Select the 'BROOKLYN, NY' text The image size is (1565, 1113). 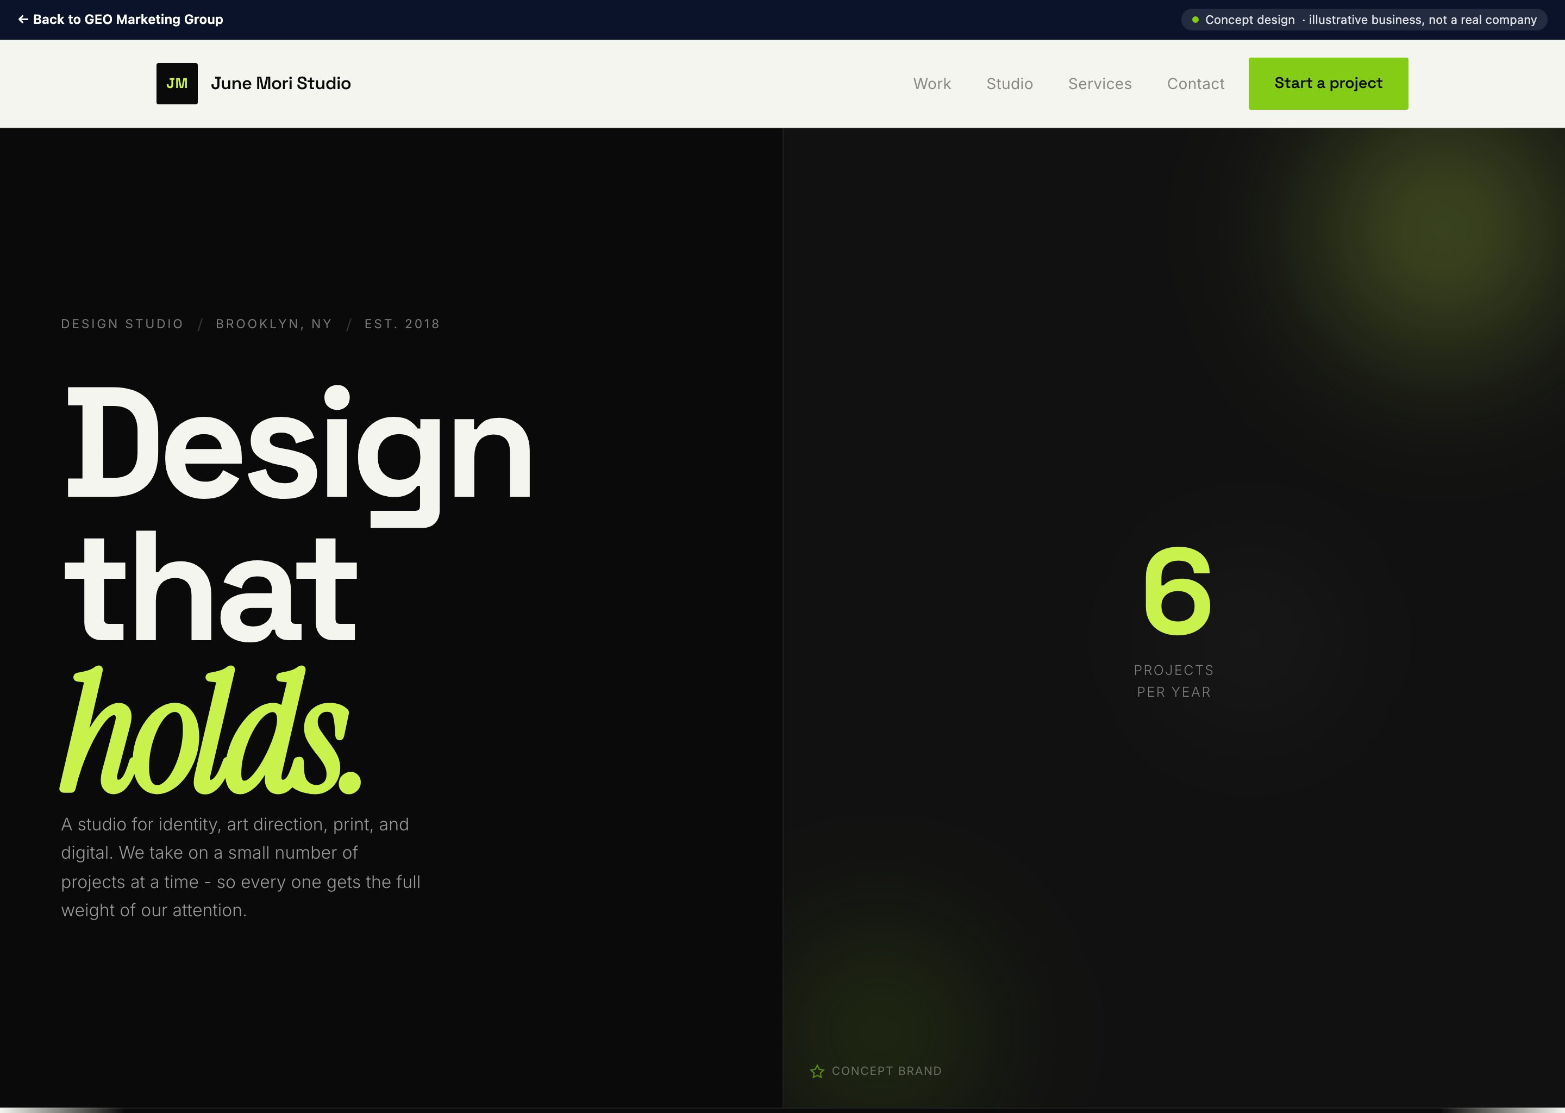coord(273,323)
